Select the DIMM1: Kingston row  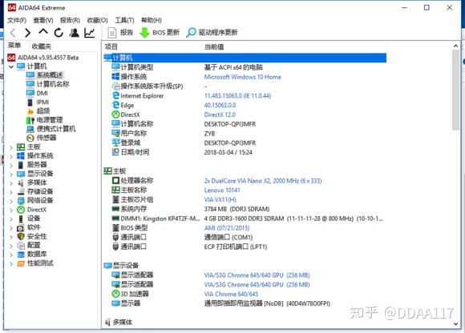pos(245,219)
